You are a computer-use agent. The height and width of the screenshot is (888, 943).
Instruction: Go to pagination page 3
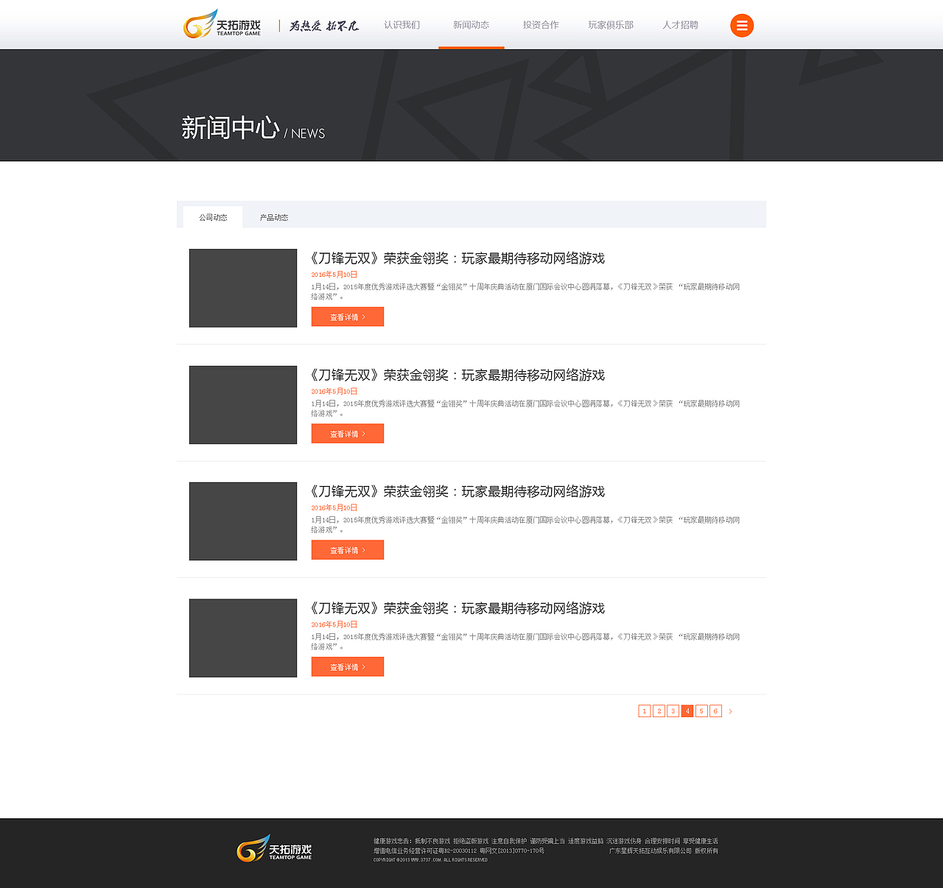tap(673, 711)
